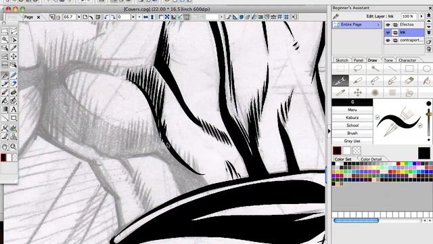433x244 pixels.
Task: Pick the Move Layer tool
Action: 14,56
